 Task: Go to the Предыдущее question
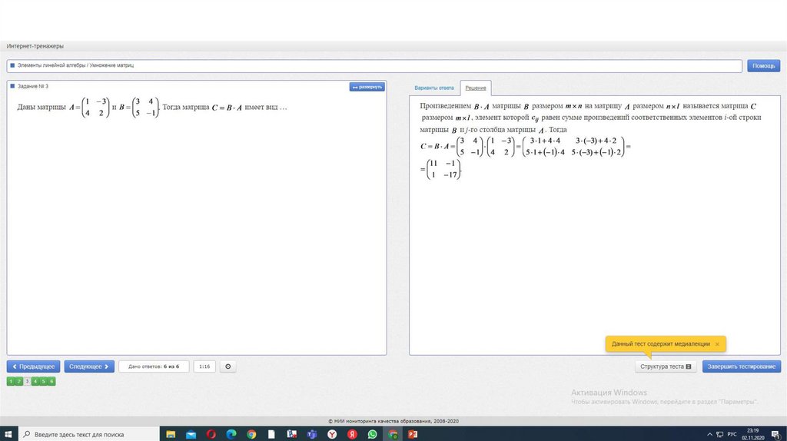(x=33, y=366)
